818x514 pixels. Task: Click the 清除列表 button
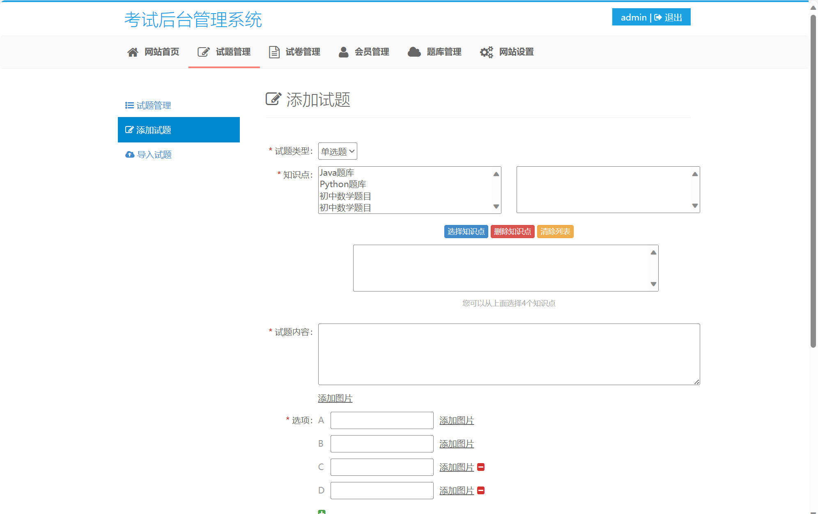(x=555, y=231)
